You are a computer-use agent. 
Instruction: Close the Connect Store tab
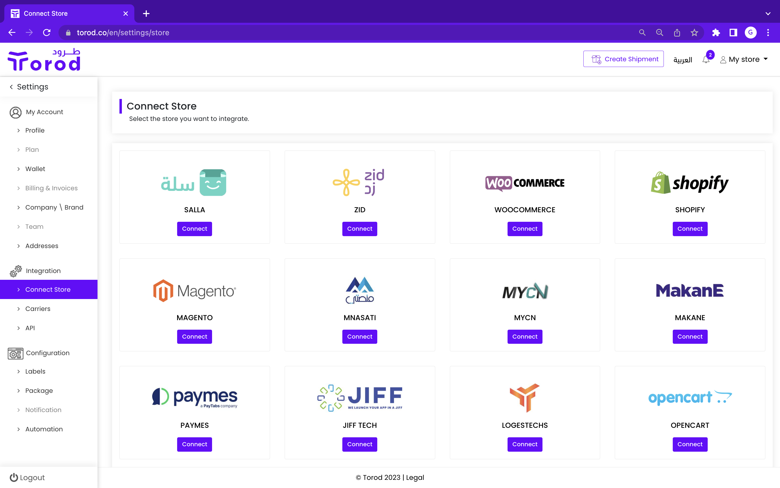pos(126,14)
